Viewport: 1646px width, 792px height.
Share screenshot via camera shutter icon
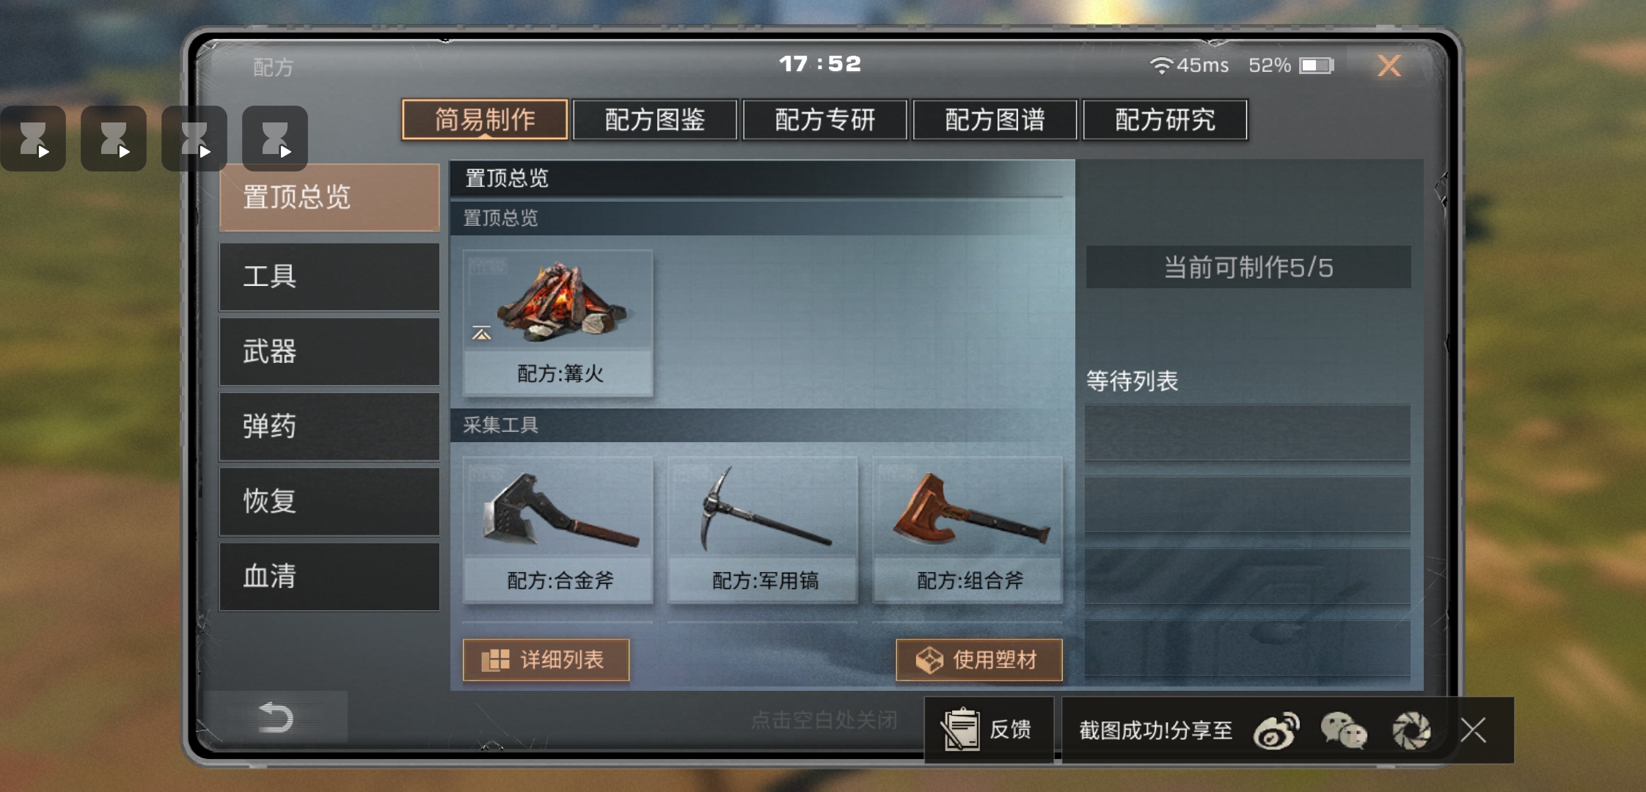pos(1411,731)
